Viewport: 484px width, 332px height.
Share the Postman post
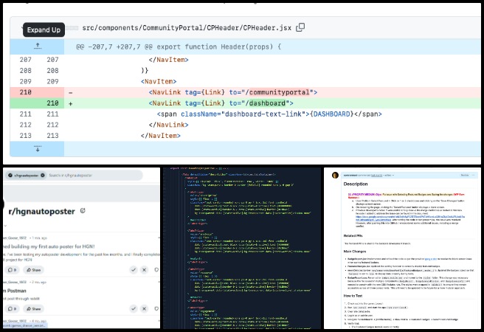coord(33,309)
